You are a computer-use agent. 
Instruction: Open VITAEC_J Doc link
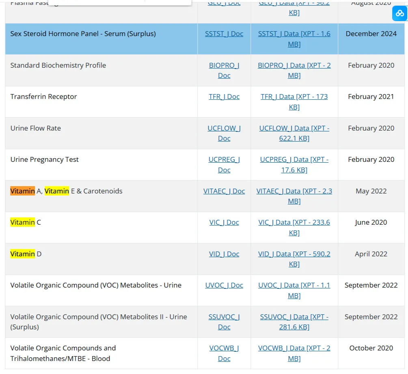224,191
